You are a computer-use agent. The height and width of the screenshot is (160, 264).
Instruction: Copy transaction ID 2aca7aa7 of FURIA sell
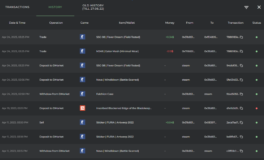tap(241, 123)
